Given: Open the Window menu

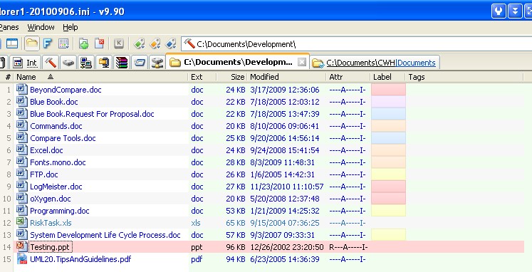Looking at the screenshot, I should pos(41,27).
